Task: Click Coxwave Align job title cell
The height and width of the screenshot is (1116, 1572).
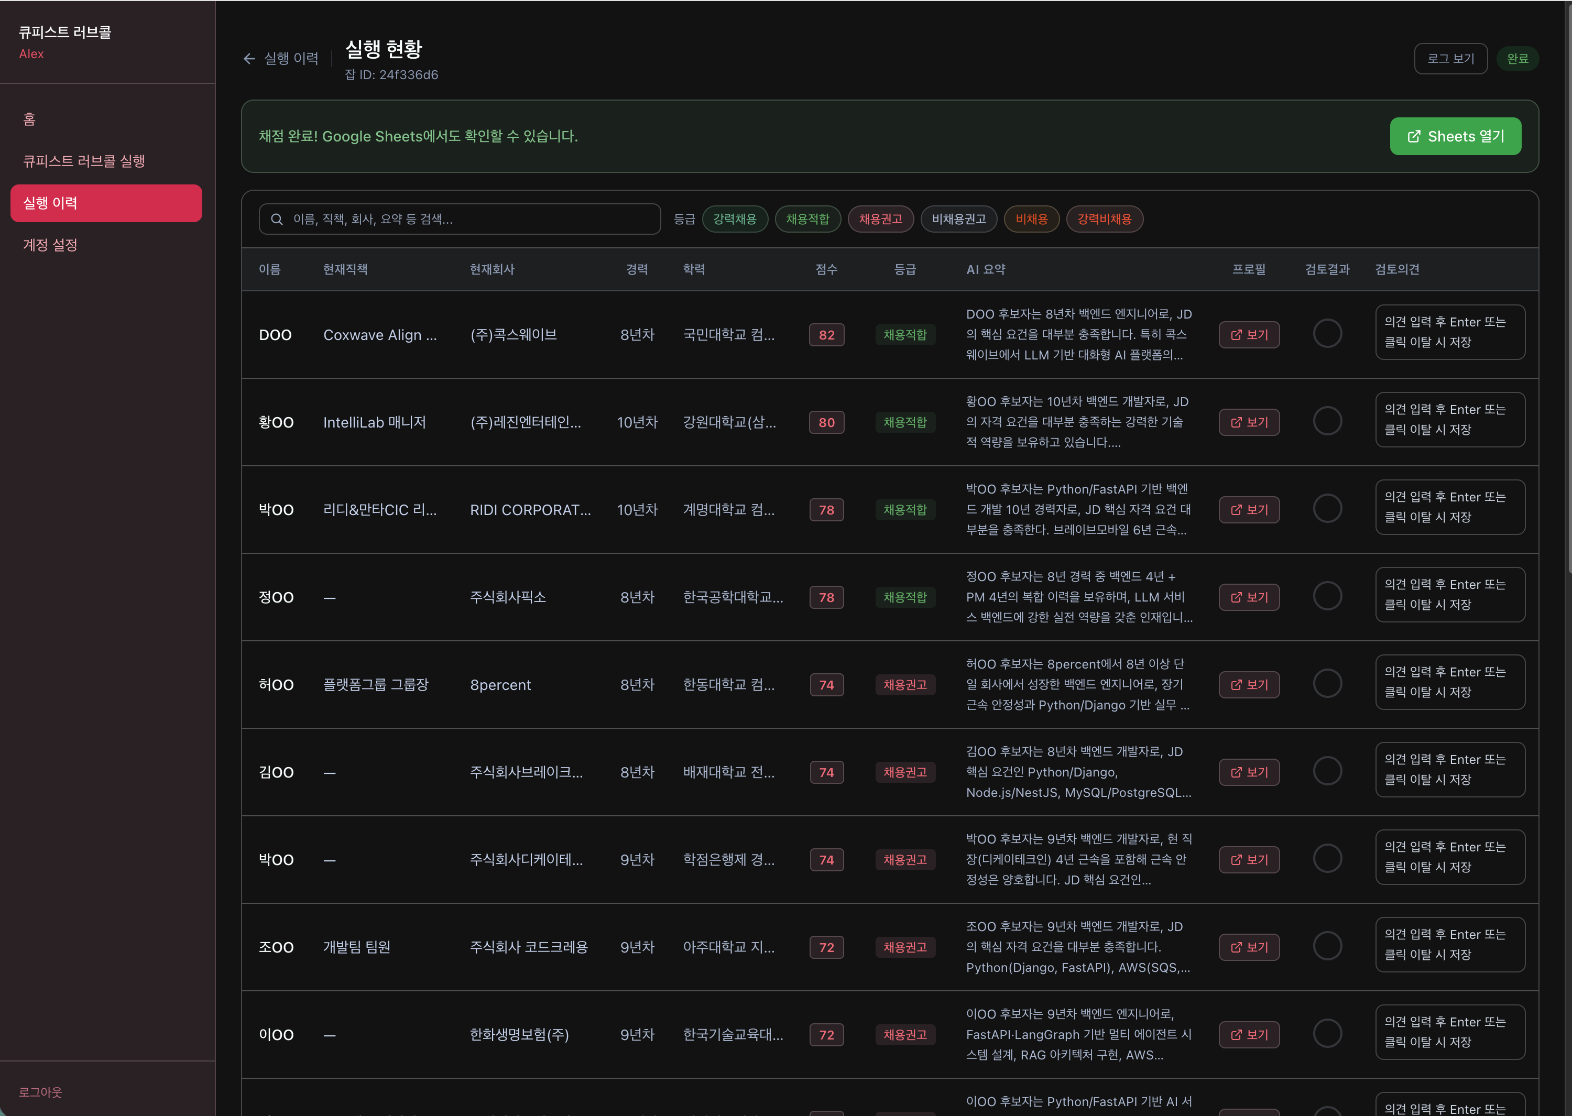Action: click(x=380, y=335)
